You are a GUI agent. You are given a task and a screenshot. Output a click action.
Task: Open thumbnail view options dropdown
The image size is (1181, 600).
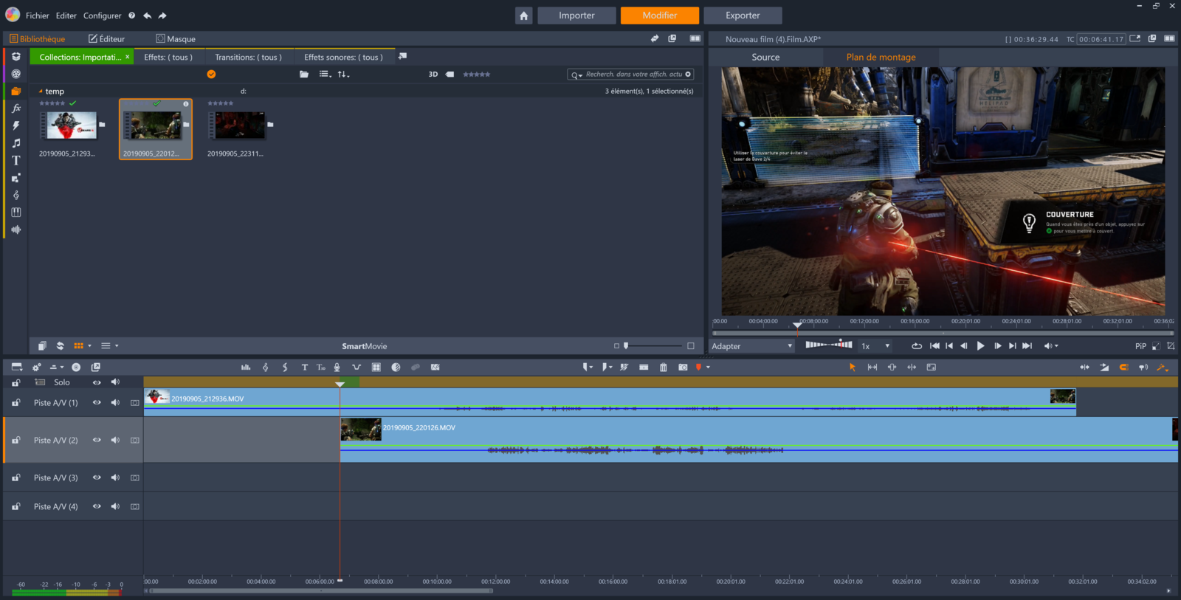click(x=90, y=345)
